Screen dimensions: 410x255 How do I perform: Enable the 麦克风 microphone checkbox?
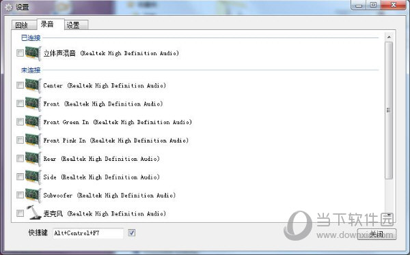pyautogui.click(x=20, y=213)
